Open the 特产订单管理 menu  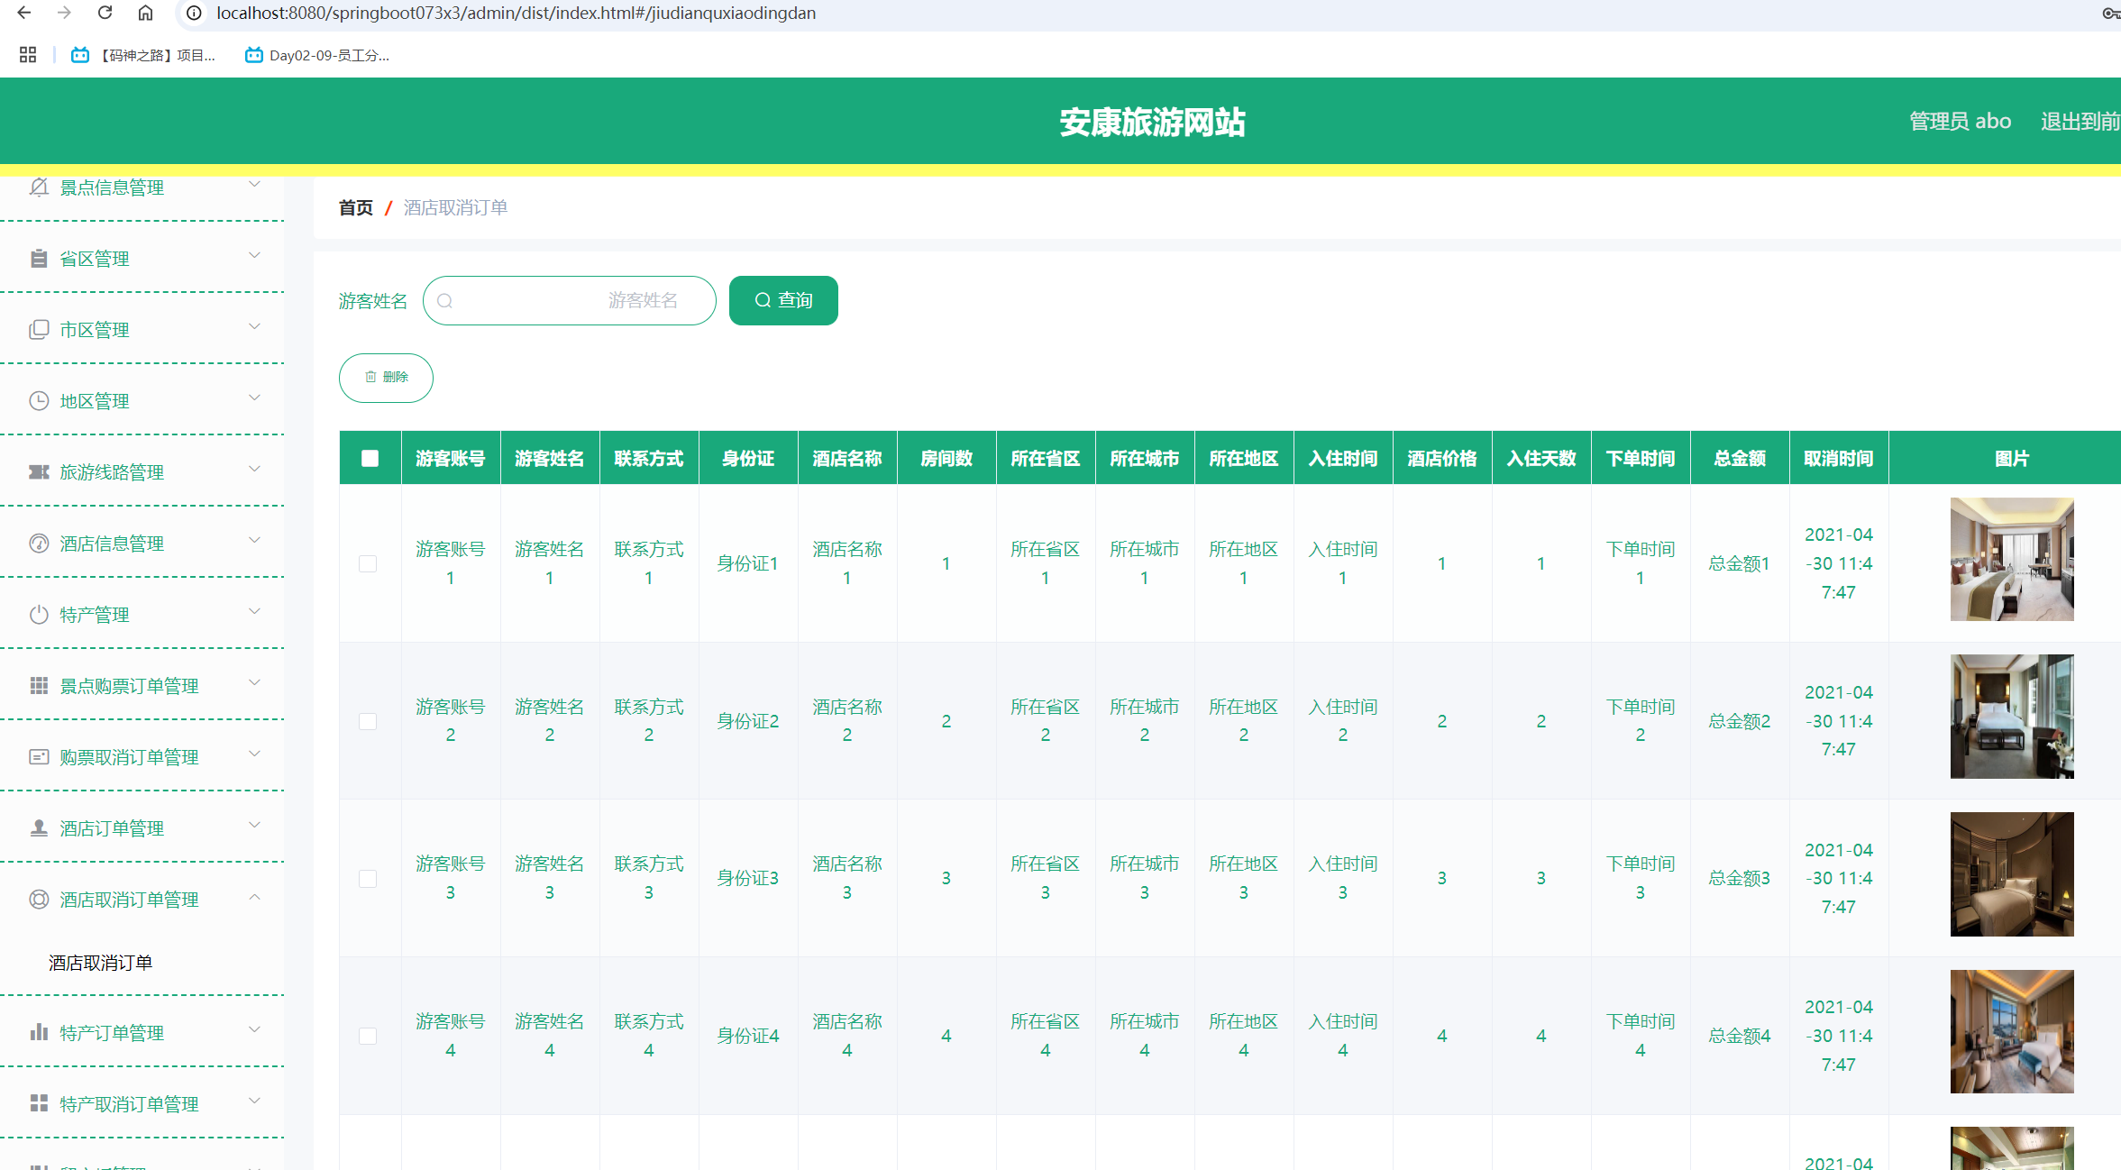(142, 1033)
